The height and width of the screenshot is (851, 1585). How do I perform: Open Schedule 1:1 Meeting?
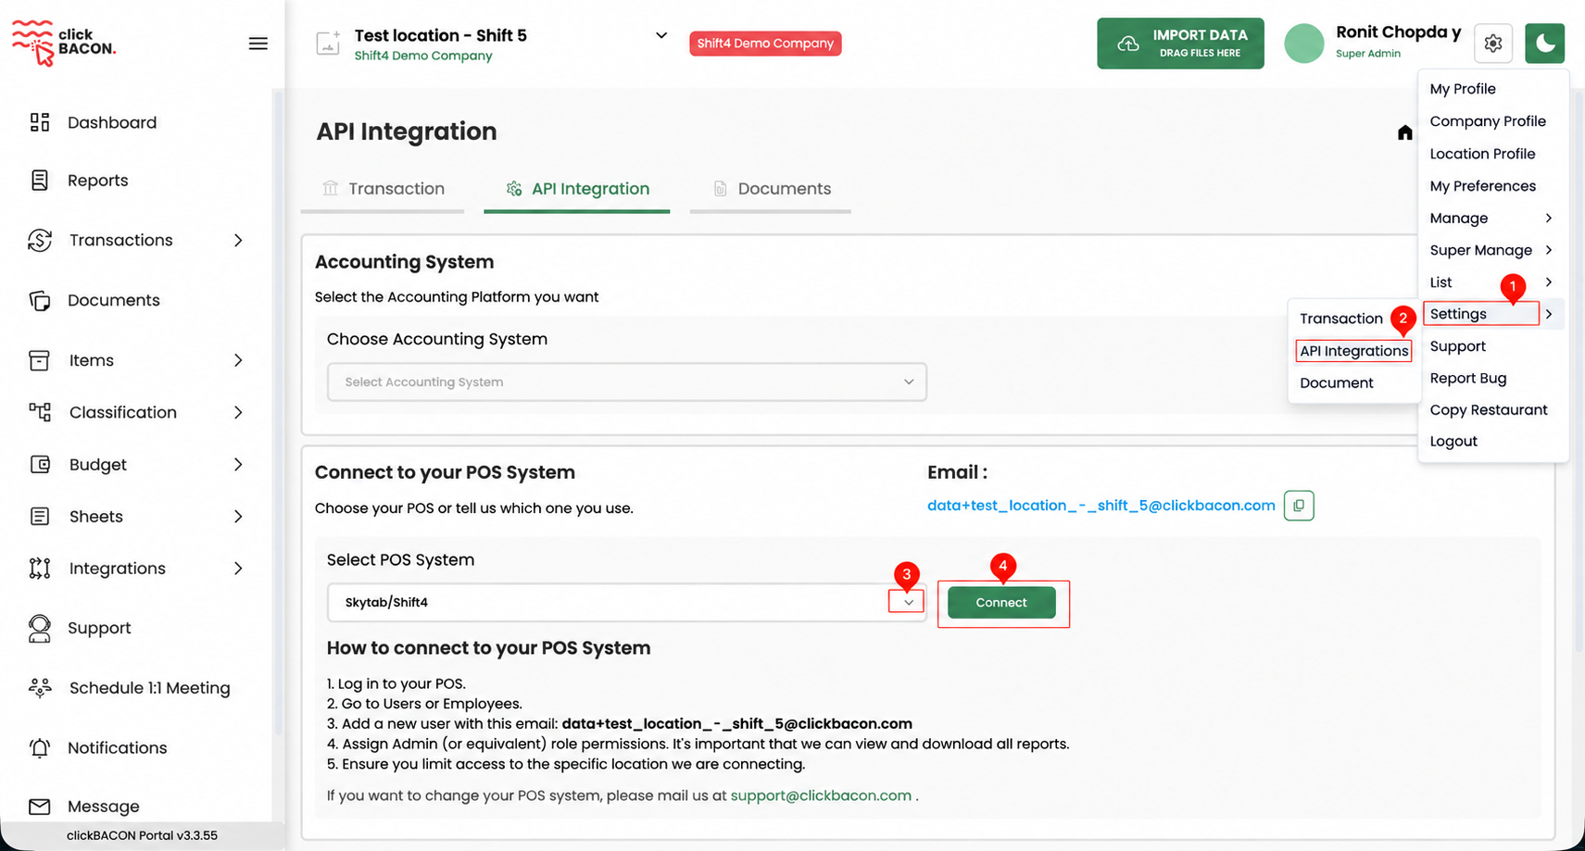[149, 688]
